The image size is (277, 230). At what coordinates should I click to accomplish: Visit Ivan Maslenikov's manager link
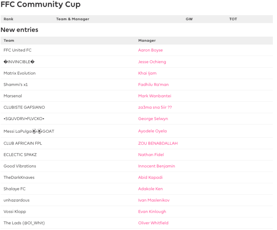[154, 200]
